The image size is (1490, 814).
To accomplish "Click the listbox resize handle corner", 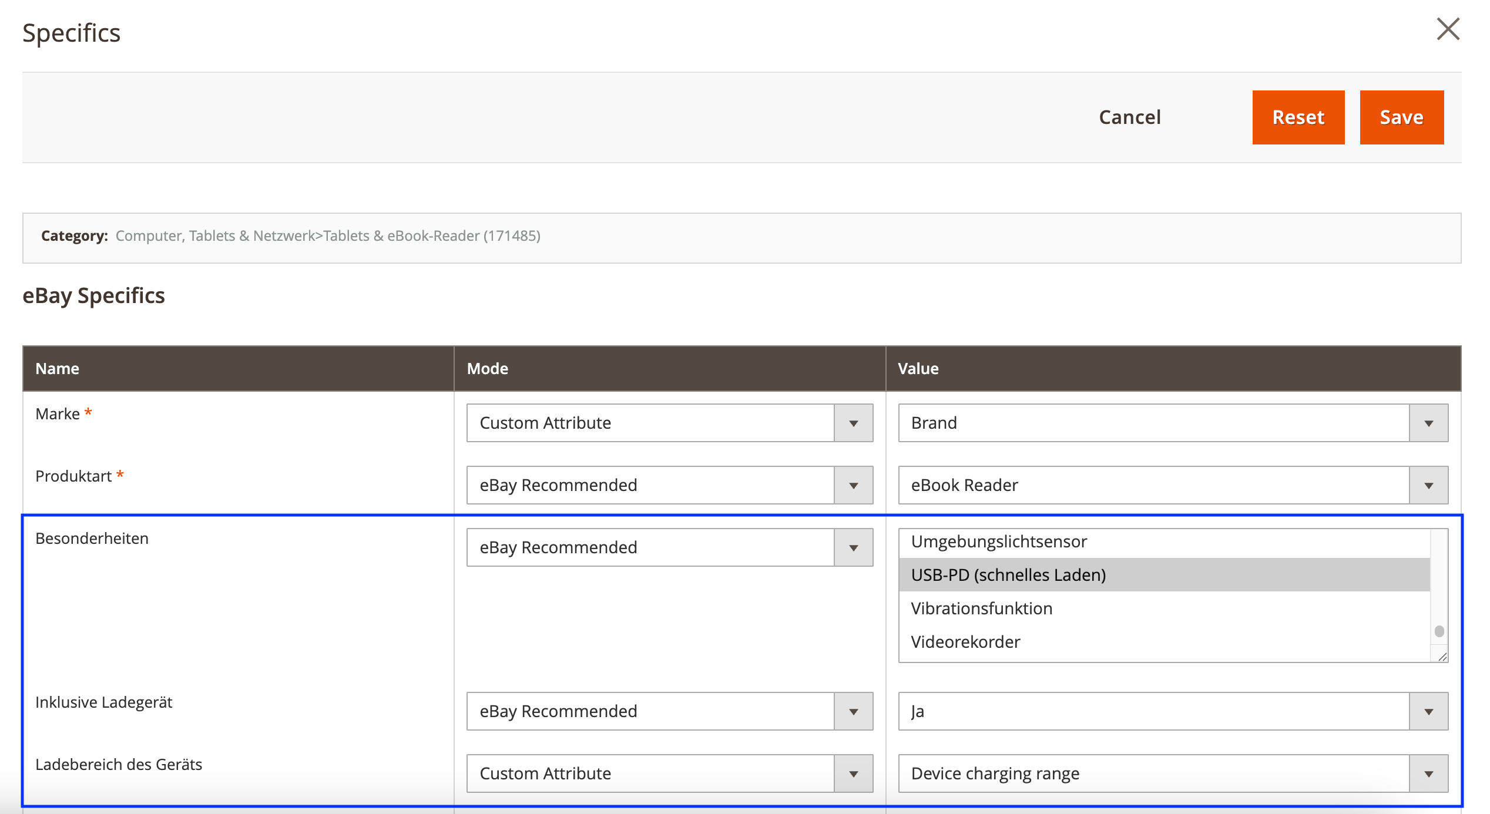I will tap(1442, 657).
